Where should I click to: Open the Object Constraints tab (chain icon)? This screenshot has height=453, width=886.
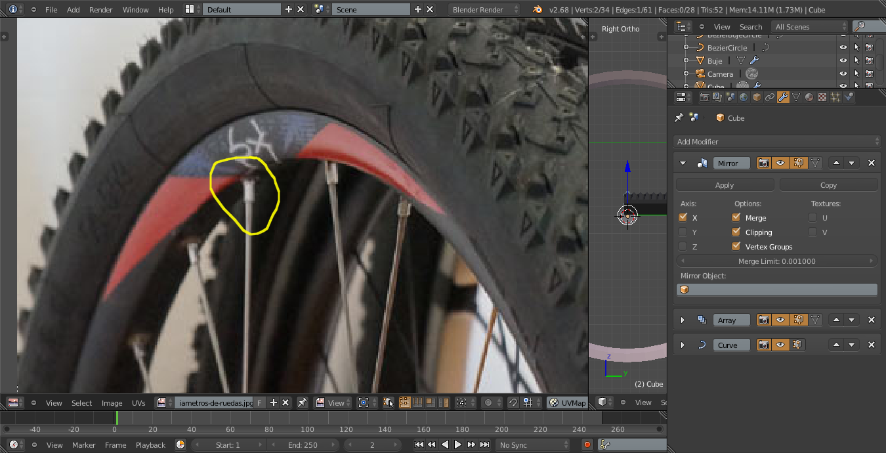[x=770, y=97]
